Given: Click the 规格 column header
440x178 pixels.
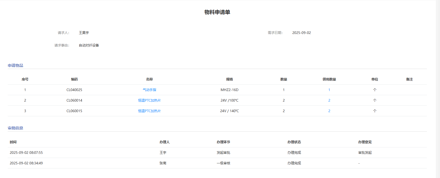Looking at the screenshot, I should point(229,79).
